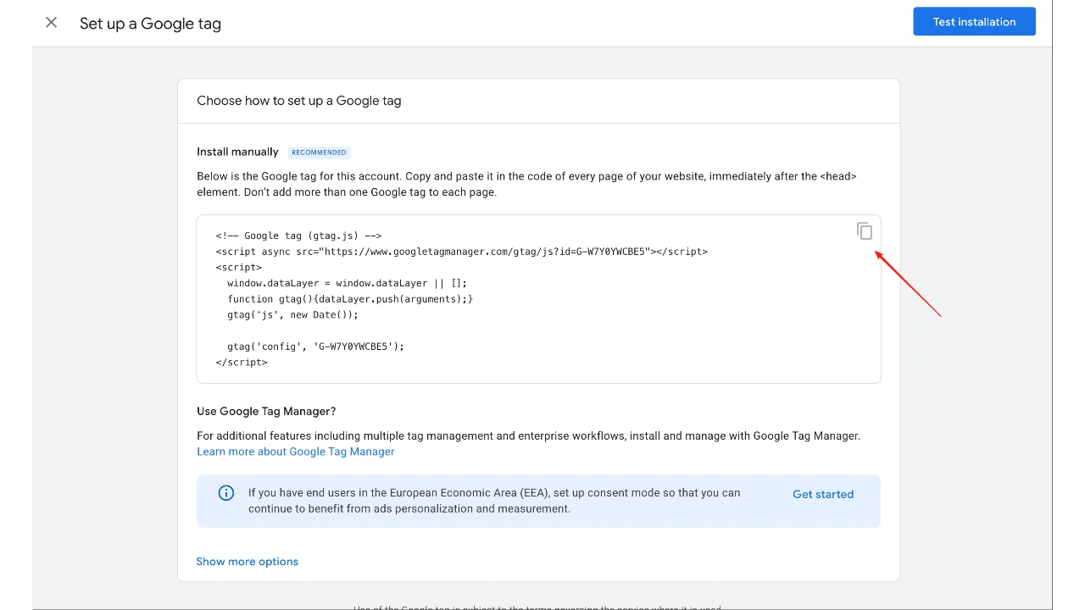Click the Set up a Google tag title
This screenshot has width=1085, height=610.
(150, 24)
